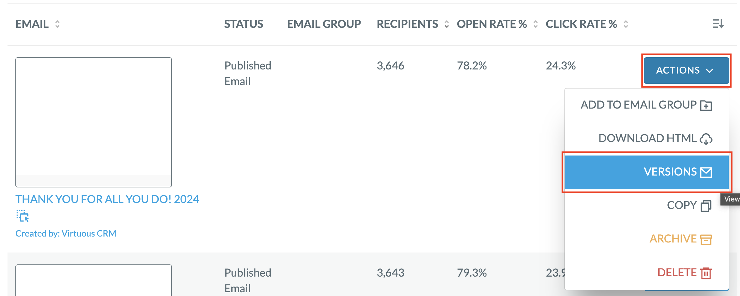Click the red trash can icon
The image size is (740, 296).
706,273
